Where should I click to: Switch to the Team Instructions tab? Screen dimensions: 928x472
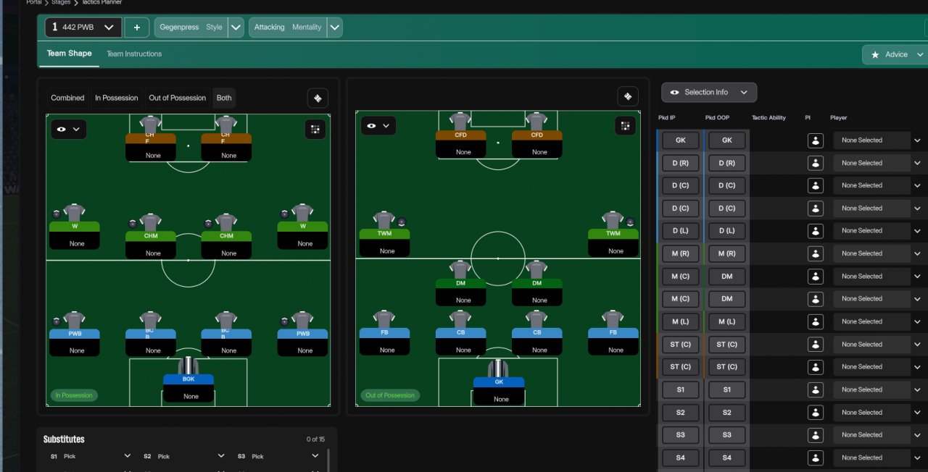[134, 54]
